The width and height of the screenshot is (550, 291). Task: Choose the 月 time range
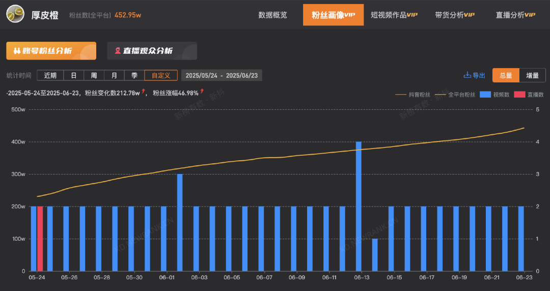tap(114, 75)
